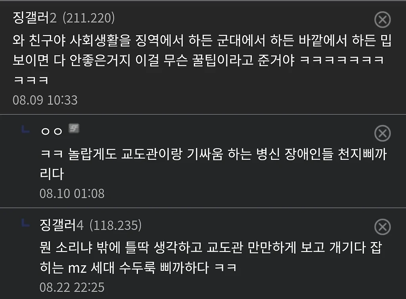This screenshot has height=299, width=406.
Task: Select comment text starting with 와 친구야
Action: [x=202, y=60]
